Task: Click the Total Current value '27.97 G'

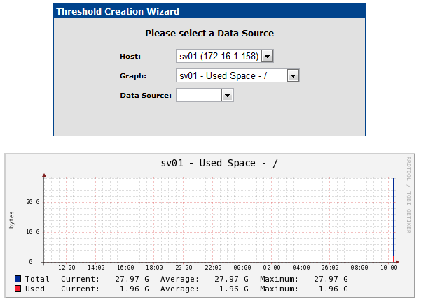Action: click(132, 279)
